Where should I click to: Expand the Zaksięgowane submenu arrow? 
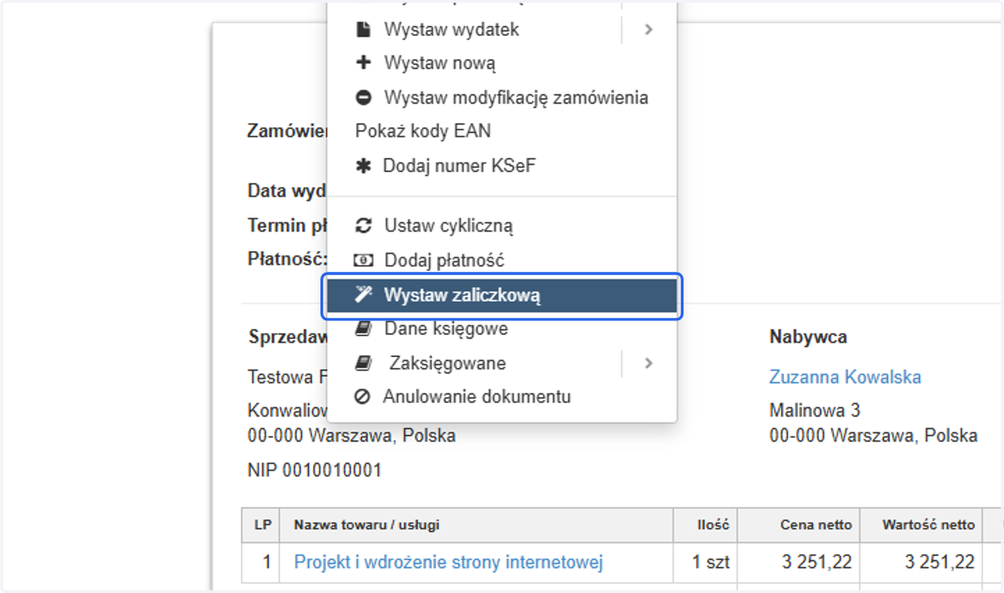648,363
